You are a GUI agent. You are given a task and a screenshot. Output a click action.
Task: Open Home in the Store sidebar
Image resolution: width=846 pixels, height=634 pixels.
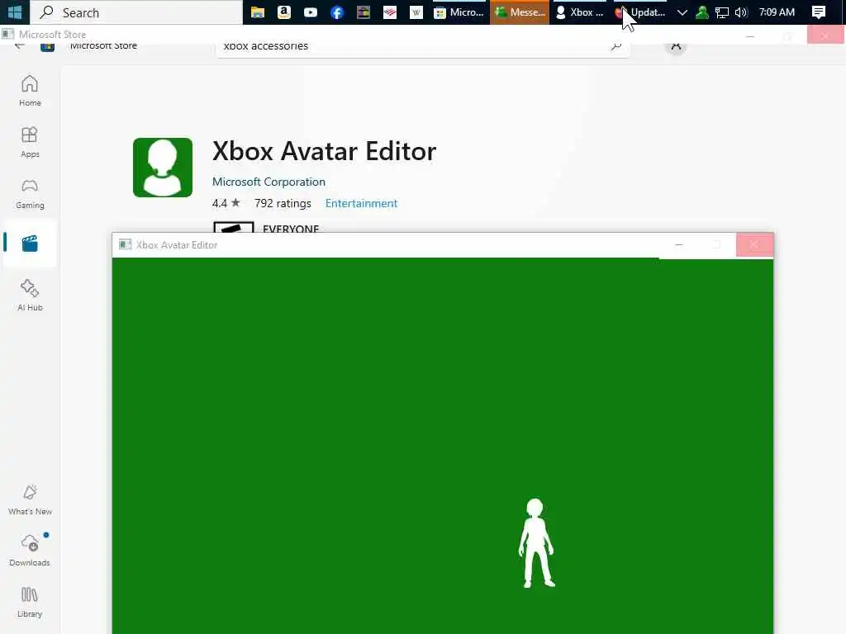30,91
